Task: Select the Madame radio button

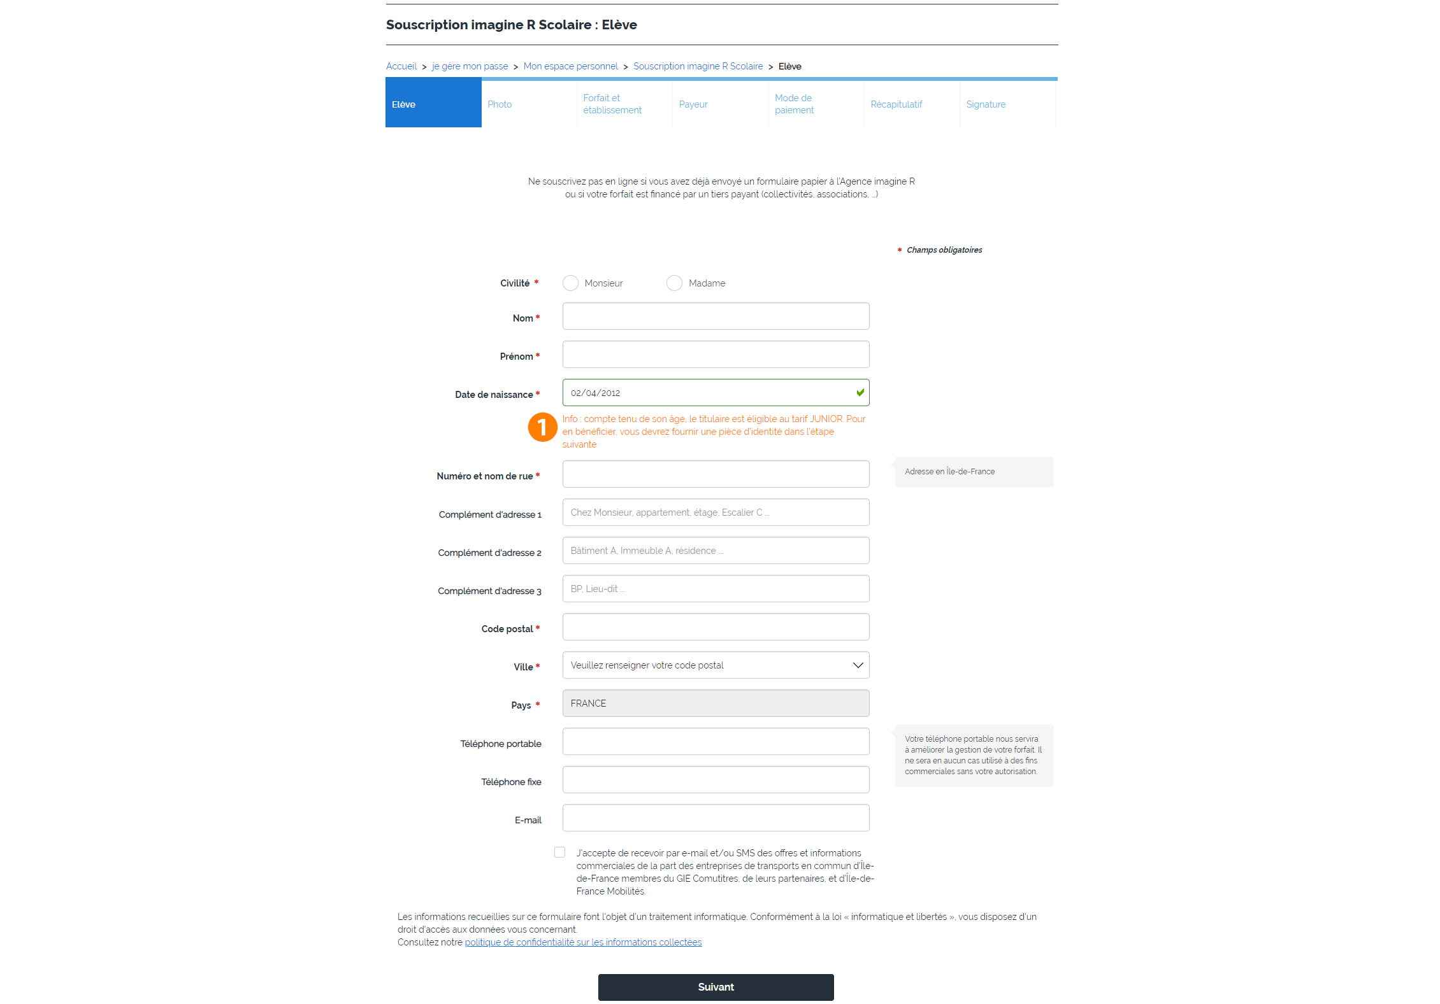Action: click(x=674, y=283)
